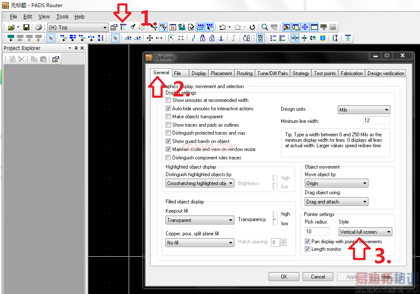Enable Make objects transparent checkbox
Screen dimensions: 420x294
pyautogui.click(x=168, y=117)
